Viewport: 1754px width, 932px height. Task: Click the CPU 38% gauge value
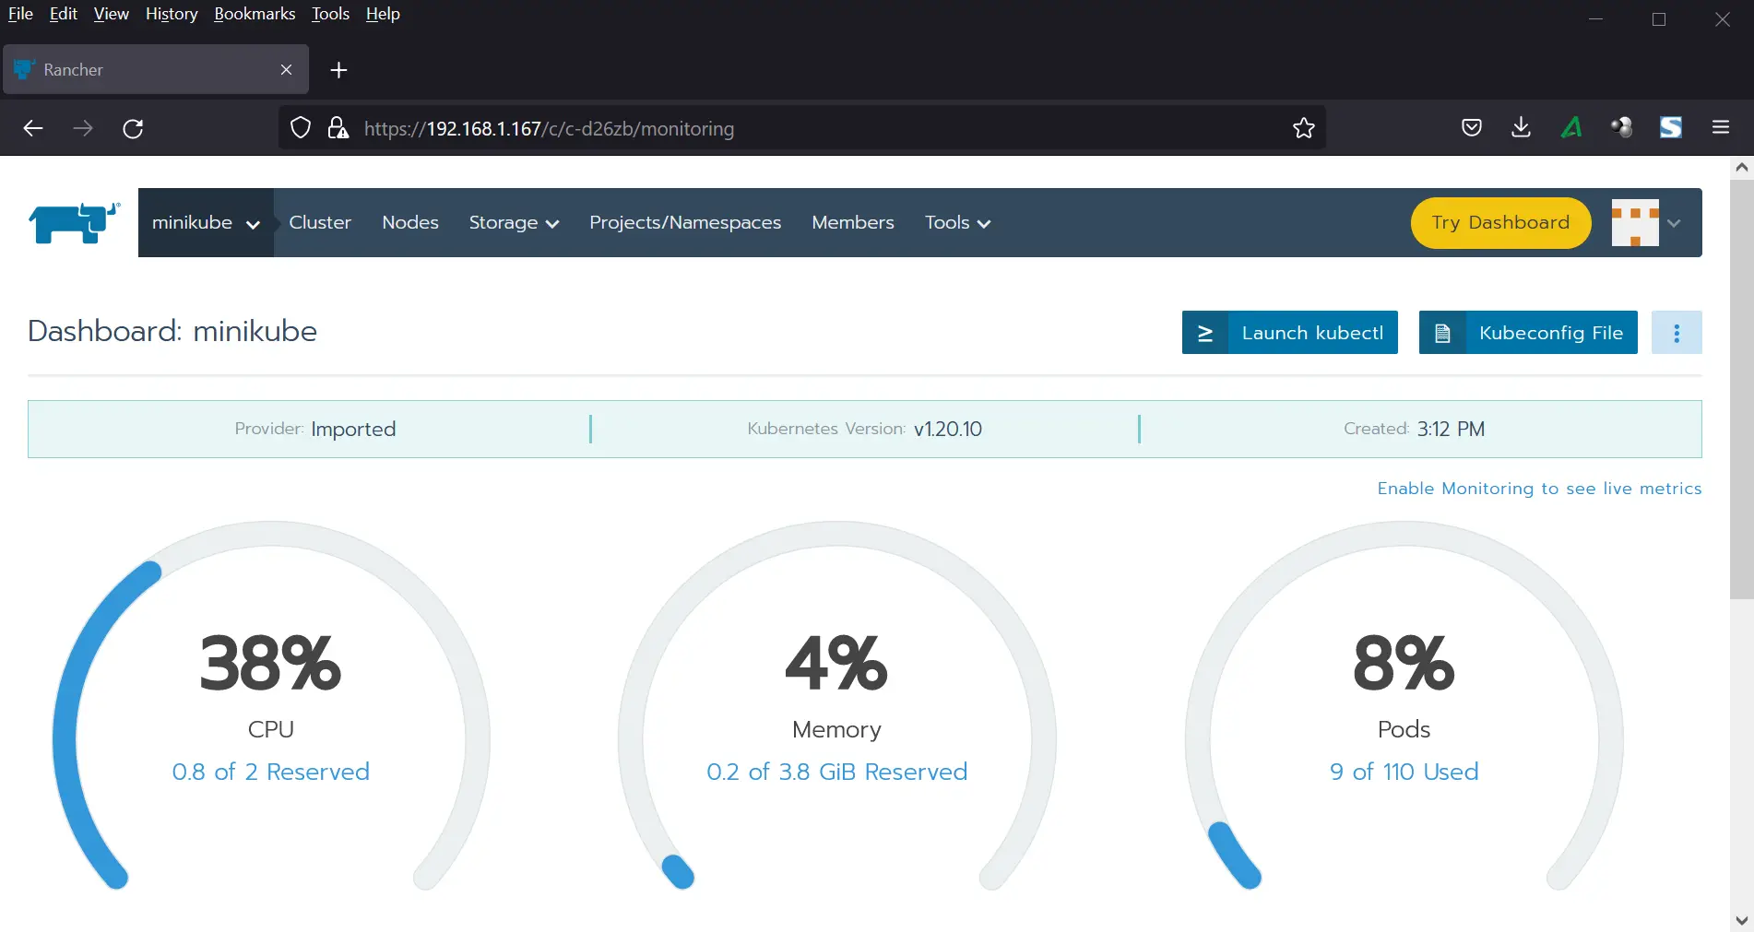(x=270, y=663)
